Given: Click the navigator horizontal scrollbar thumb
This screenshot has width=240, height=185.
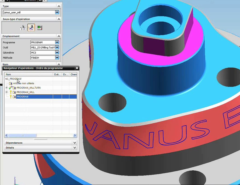Looking at the screenshot, I should point(22,135).
